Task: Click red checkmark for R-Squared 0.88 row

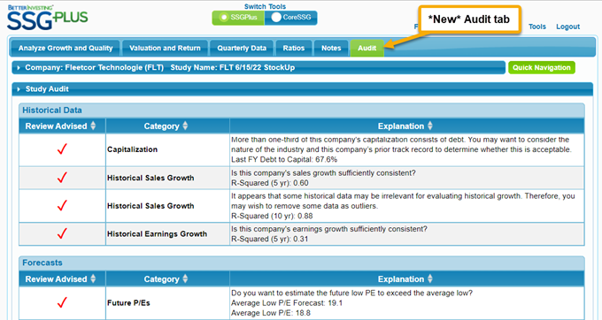Action: coord(62,205)
